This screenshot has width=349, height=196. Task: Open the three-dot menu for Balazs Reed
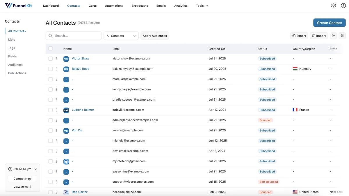point(56,69)
